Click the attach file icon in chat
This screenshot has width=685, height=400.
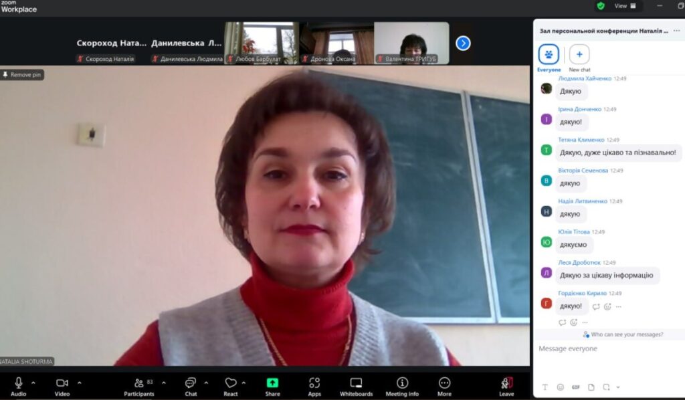[591, 387]
